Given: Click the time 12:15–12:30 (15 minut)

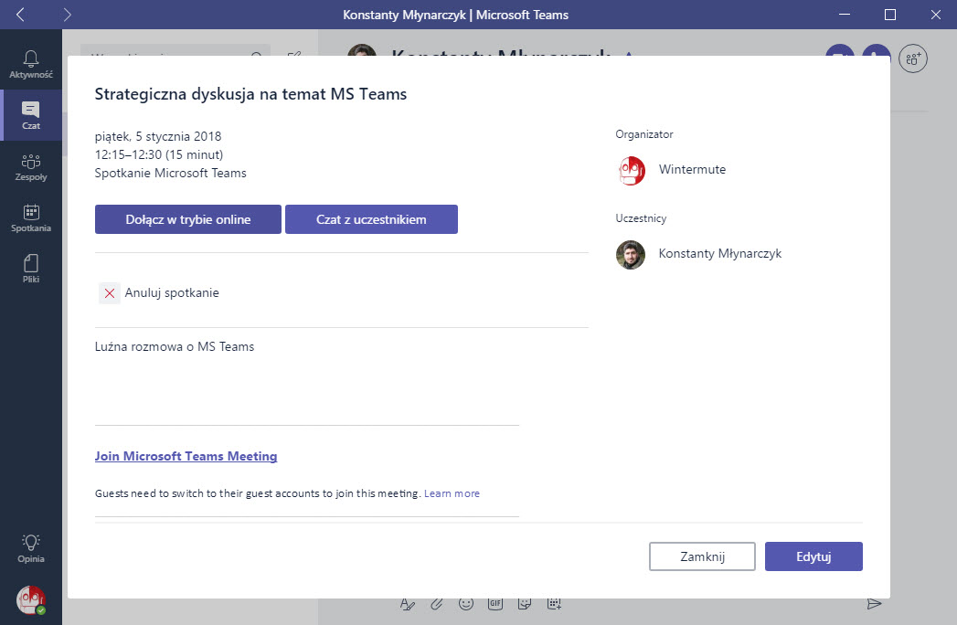Looking at the screenshot, I should pyautogui.click(x=159, y=154).
